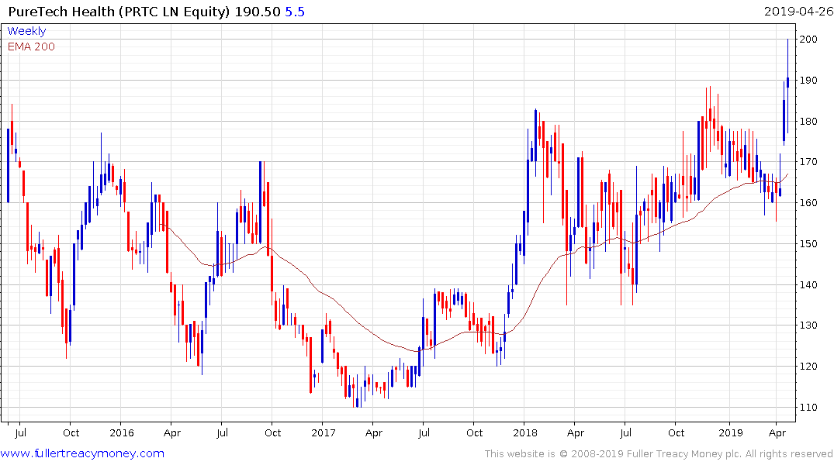Image resolution: width=834 pixels, height=465 pixels.
Task: Click the 130 price axis label
Action: 808,325
